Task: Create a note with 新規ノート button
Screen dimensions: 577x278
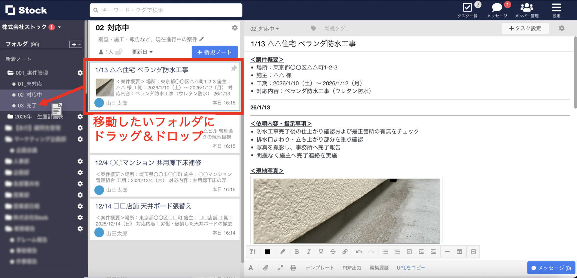Action: click(x=214, y=52)
